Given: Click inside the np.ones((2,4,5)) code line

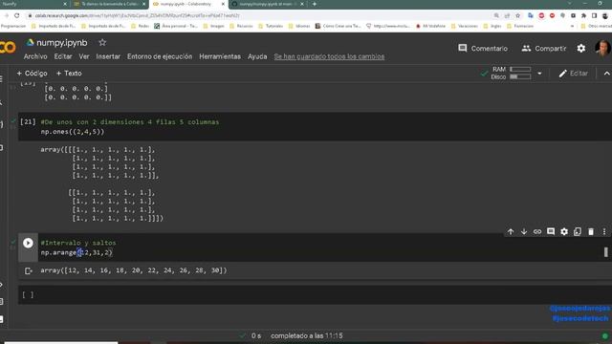Looking at the screenshot, I should tap(73, 132).
